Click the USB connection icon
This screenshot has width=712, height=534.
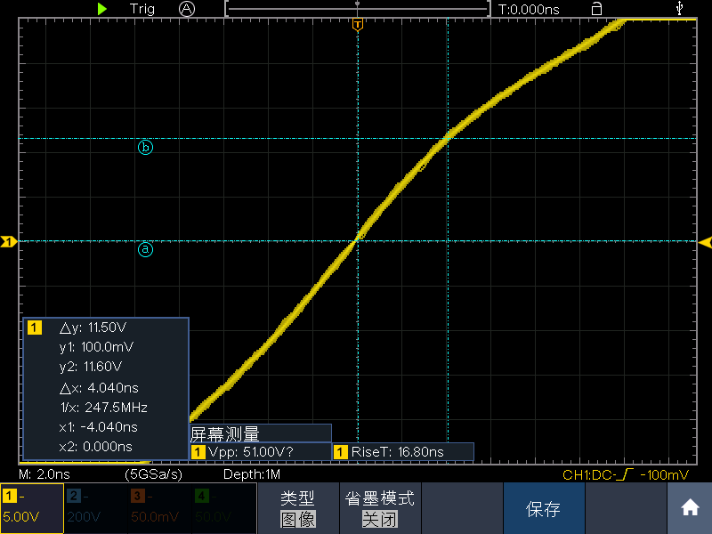click(x=681, y=9)
